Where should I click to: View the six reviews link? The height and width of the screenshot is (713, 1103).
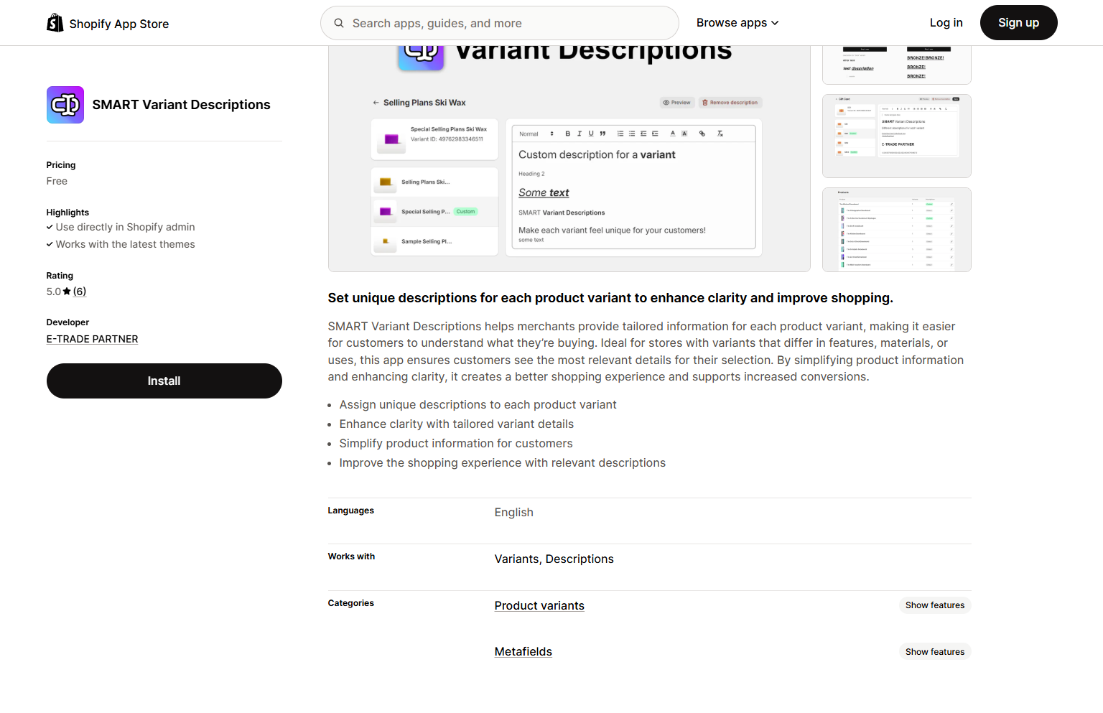pos(80,292)
